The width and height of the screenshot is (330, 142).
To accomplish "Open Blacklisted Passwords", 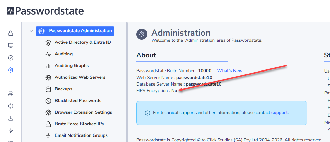I will (x=78, y=101).
